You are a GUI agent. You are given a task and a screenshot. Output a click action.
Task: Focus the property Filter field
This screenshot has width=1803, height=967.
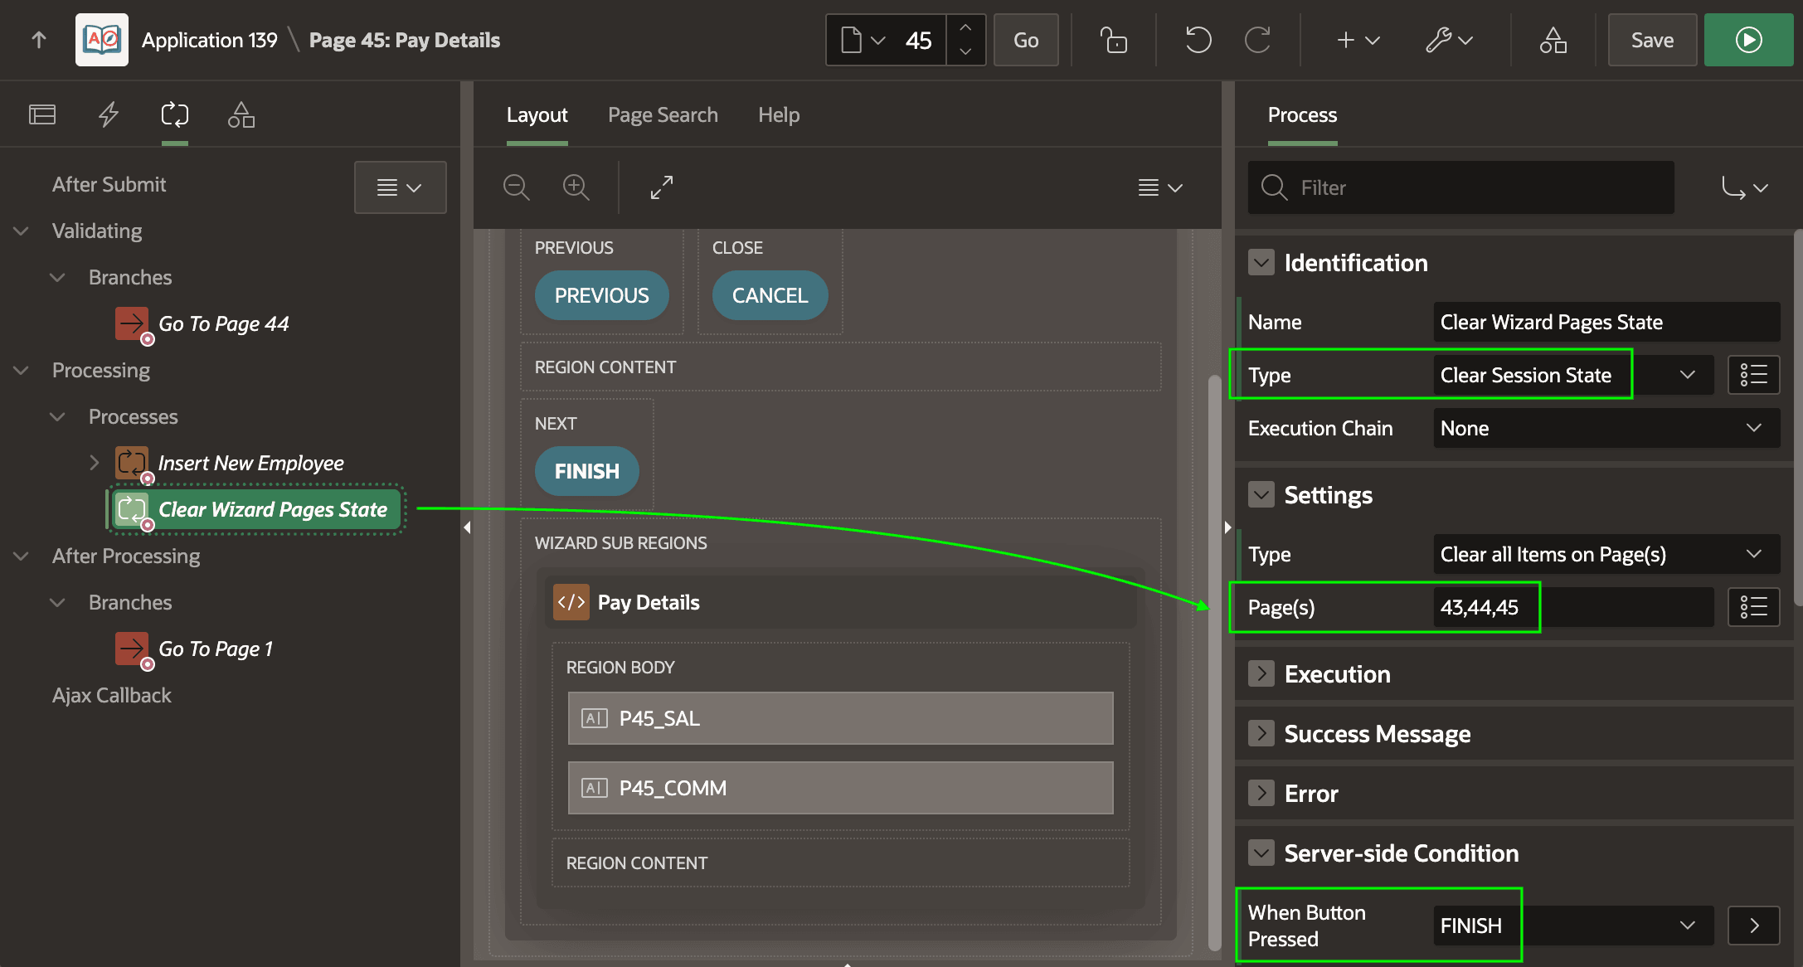coord(1461,187)
